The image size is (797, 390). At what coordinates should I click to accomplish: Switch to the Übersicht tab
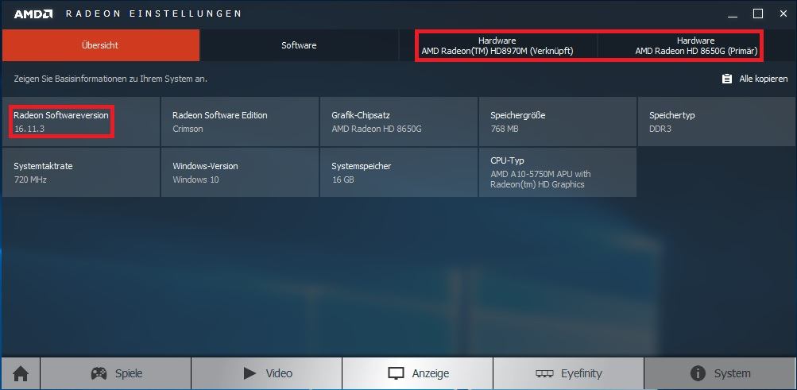(x=100, y=45)
